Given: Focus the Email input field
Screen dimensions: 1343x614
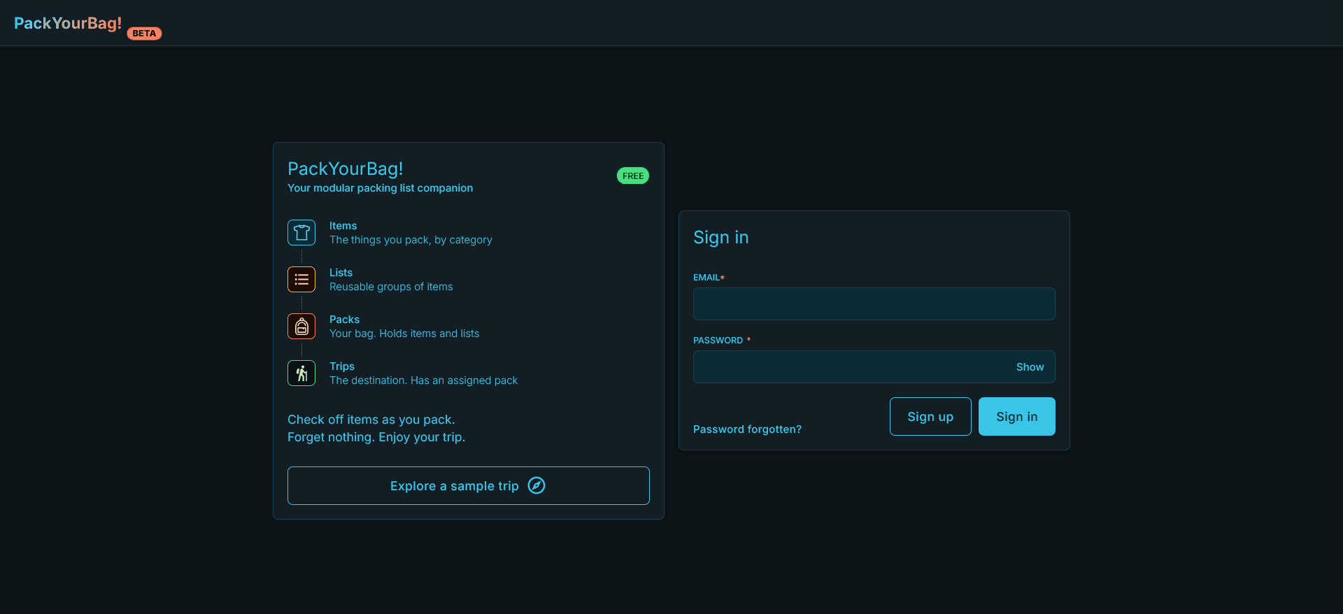Looking at the screenshot, I should click(x=874, y=304).
